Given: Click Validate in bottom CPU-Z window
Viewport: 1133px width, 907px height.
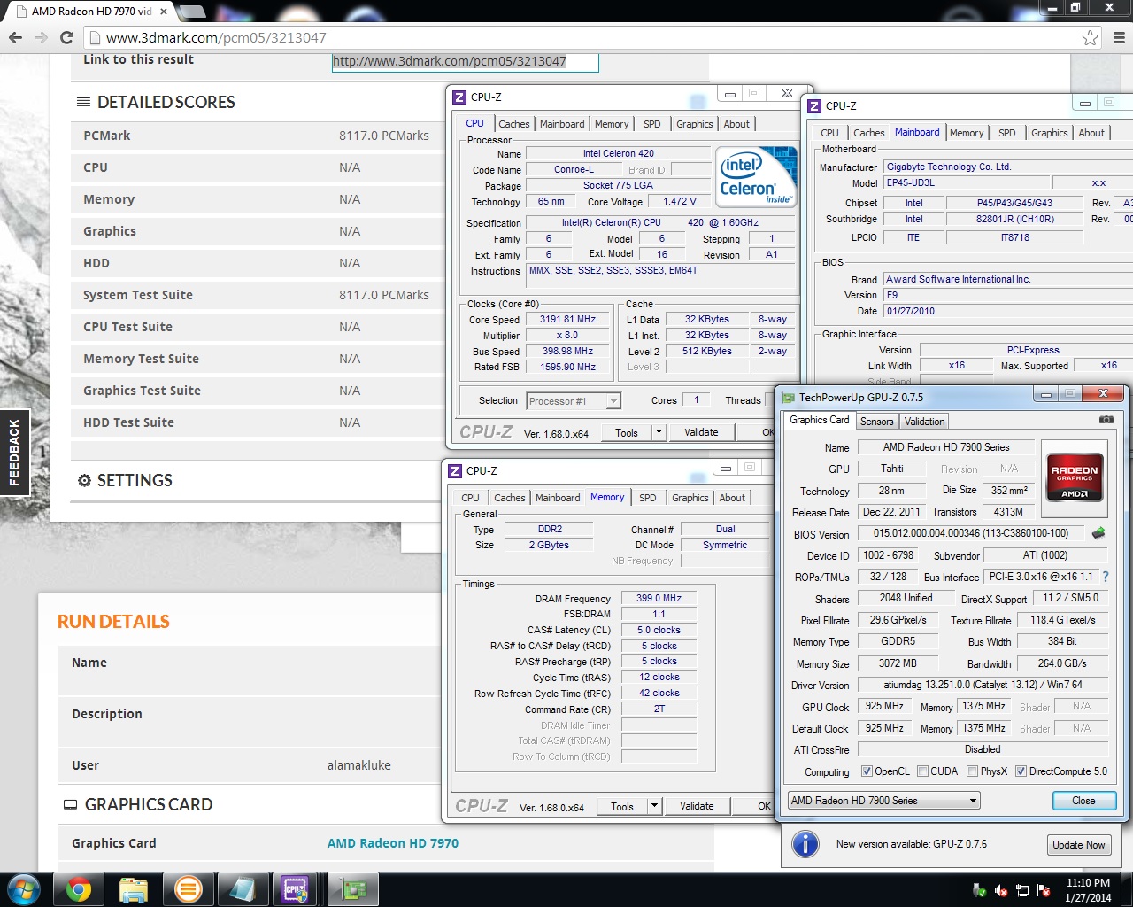Looking at the screenshot, I should (x=697, y=806).
